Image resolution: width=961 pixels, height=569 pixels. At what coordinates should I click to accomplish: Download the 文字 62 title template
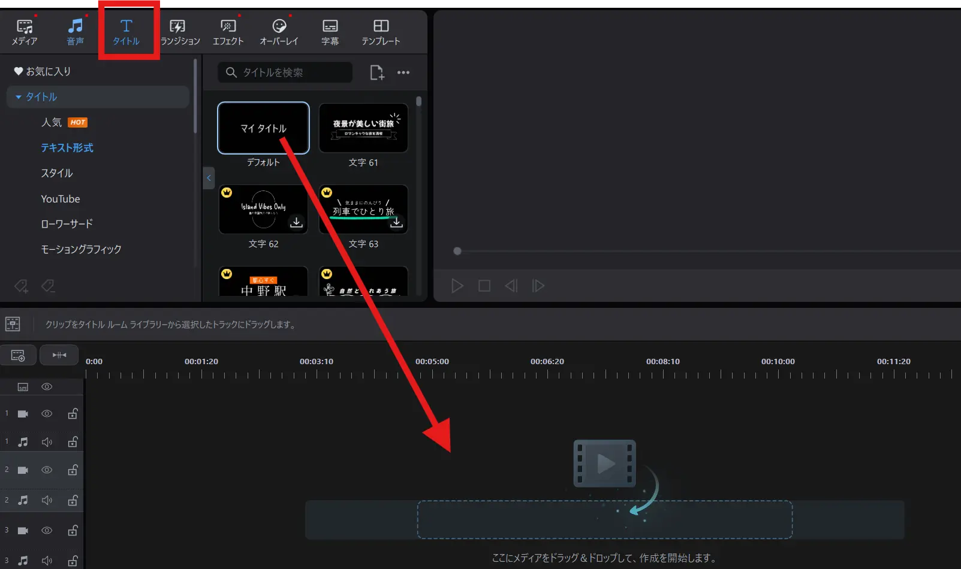tap(296, 222)
